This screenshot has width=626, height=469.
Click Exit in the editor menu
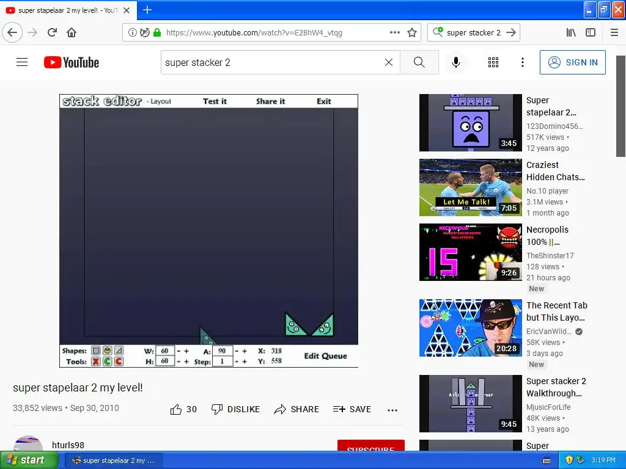point(324,101)
